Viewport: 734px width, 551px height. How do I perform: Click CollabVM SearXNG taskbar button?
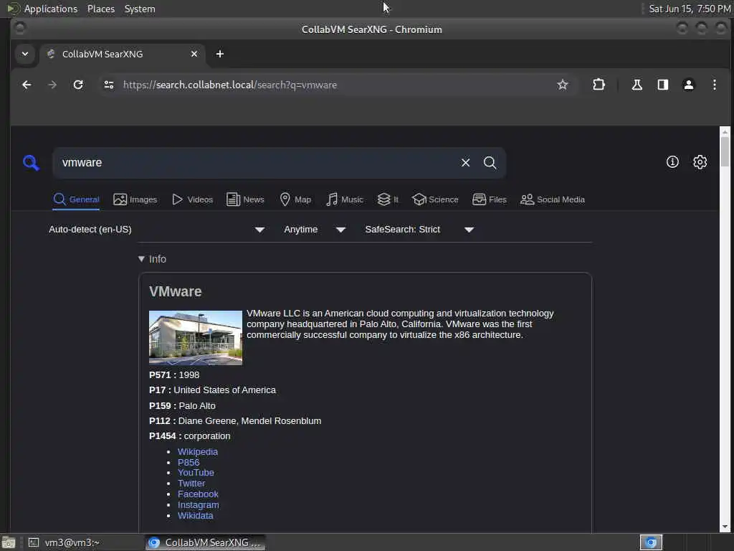(205, 542)
